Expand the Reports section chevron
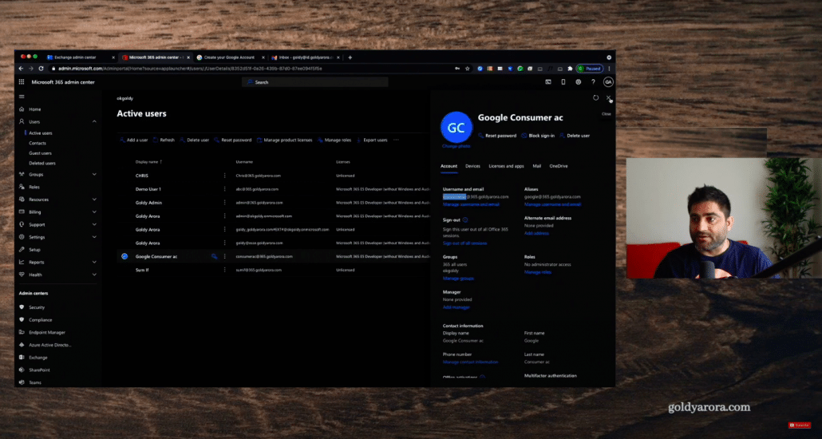The height and width of the screenshot is (439, 822). tap(94, 262)
